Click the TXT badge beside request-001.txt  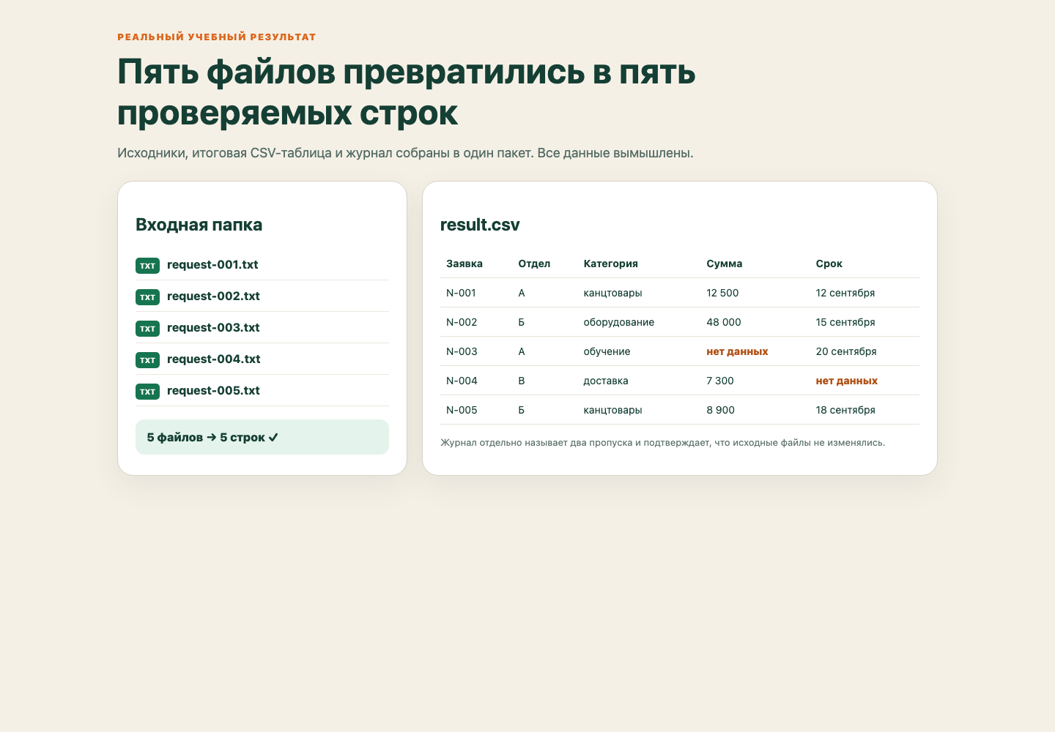pos(147,266)
